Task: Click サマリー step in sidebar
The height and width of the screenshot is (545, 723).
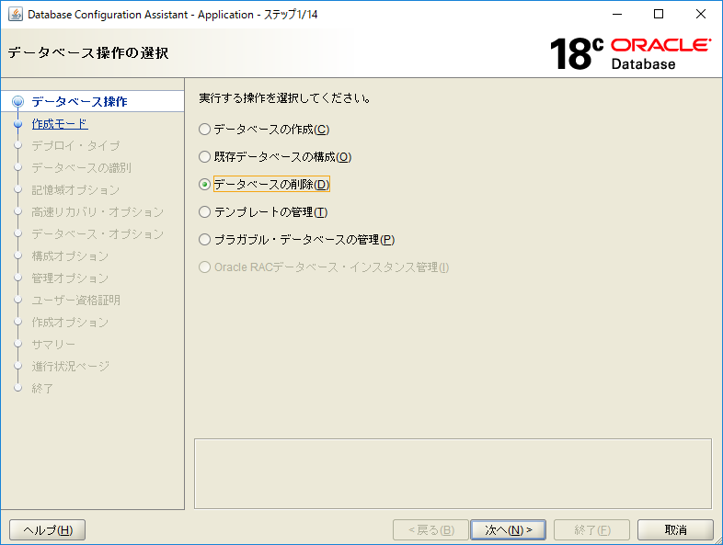Action: click(x=53, y=345)
